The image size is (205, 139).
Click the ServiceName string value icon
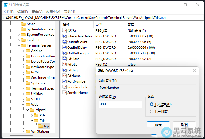[x=65, y=92]
